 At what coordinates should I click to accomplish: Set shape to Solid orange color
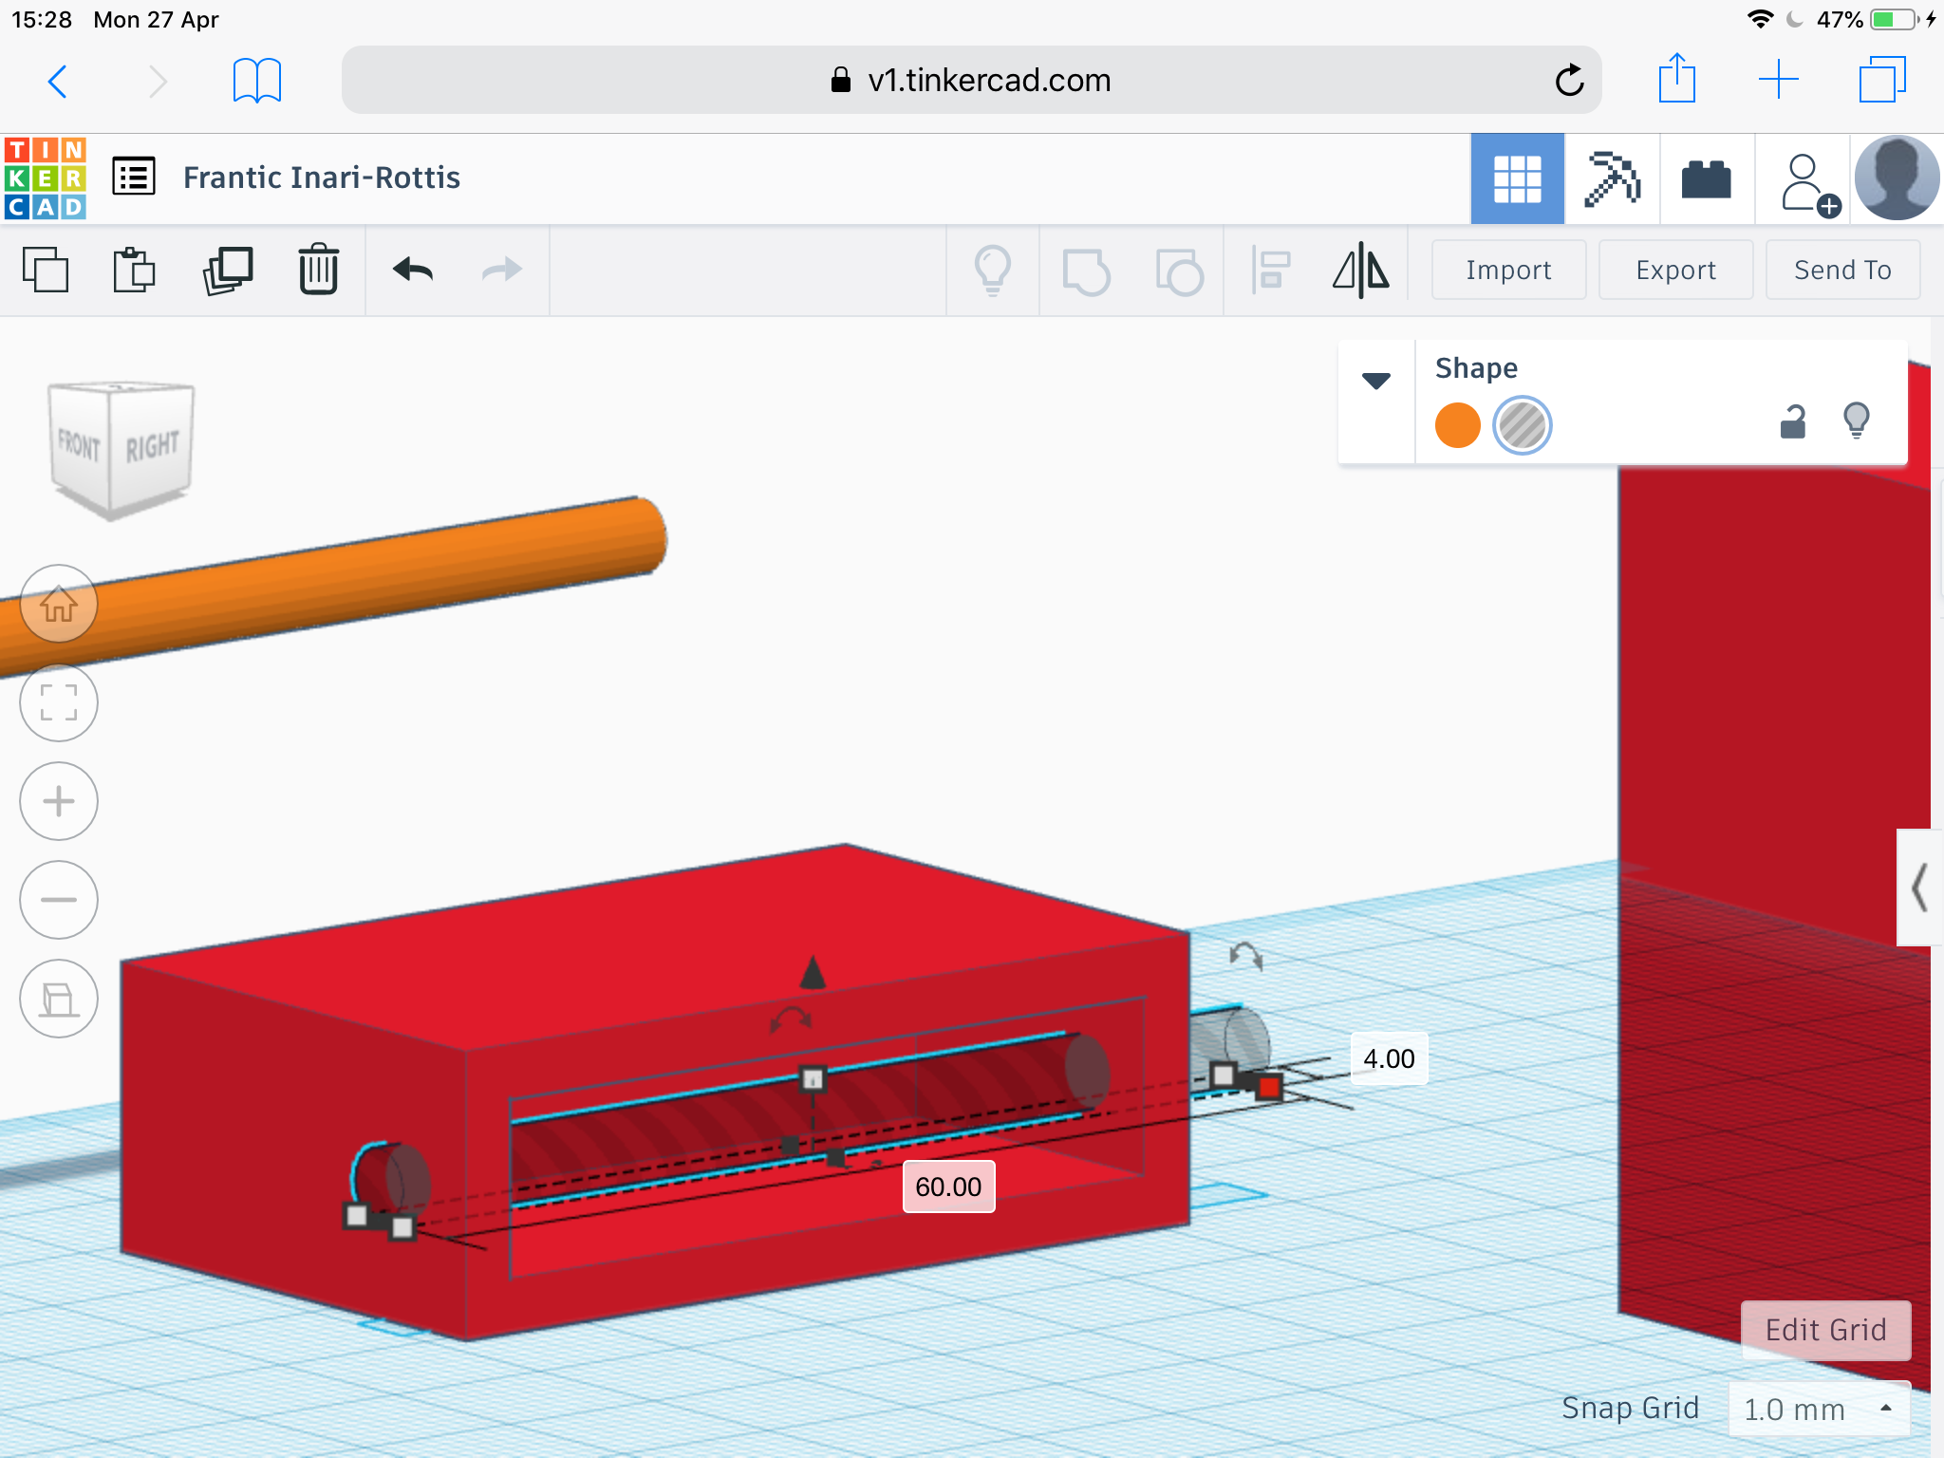coord(1457,424)
